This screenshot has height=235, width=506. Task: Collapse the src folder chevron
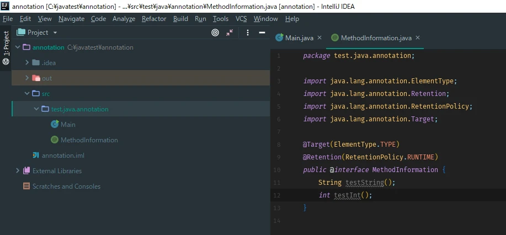coord(27,94)
